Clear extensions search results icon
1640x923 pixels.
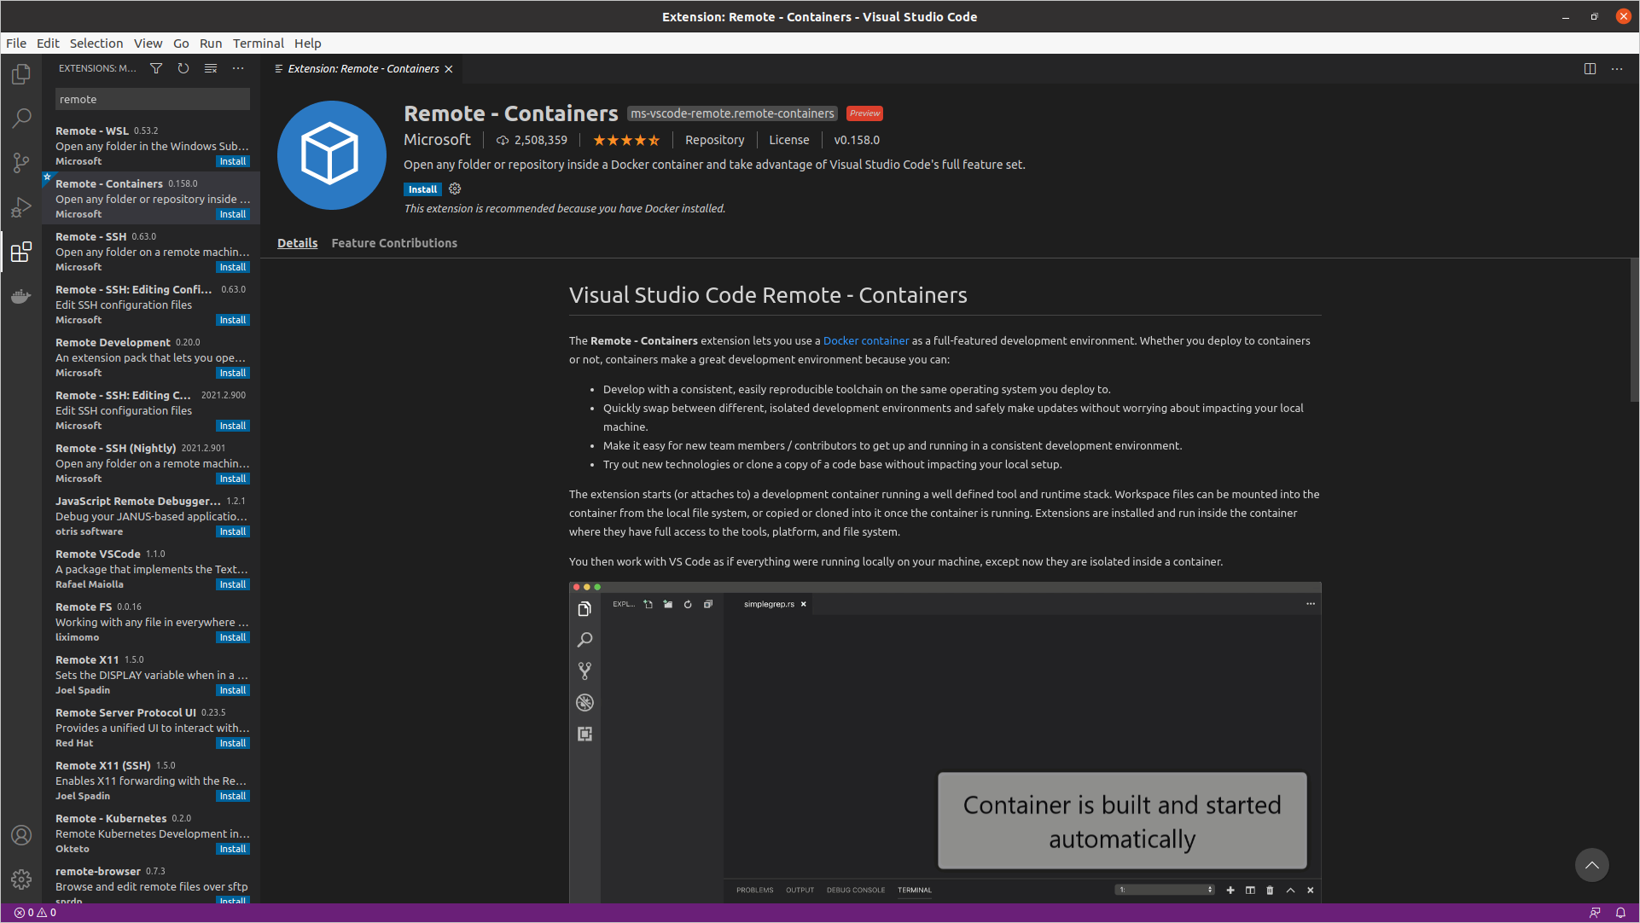(211, 69)
